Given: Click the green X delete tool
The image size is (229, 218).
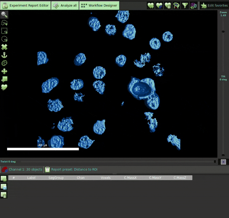Looking at the screenshot, I should (x=4, y=47).
